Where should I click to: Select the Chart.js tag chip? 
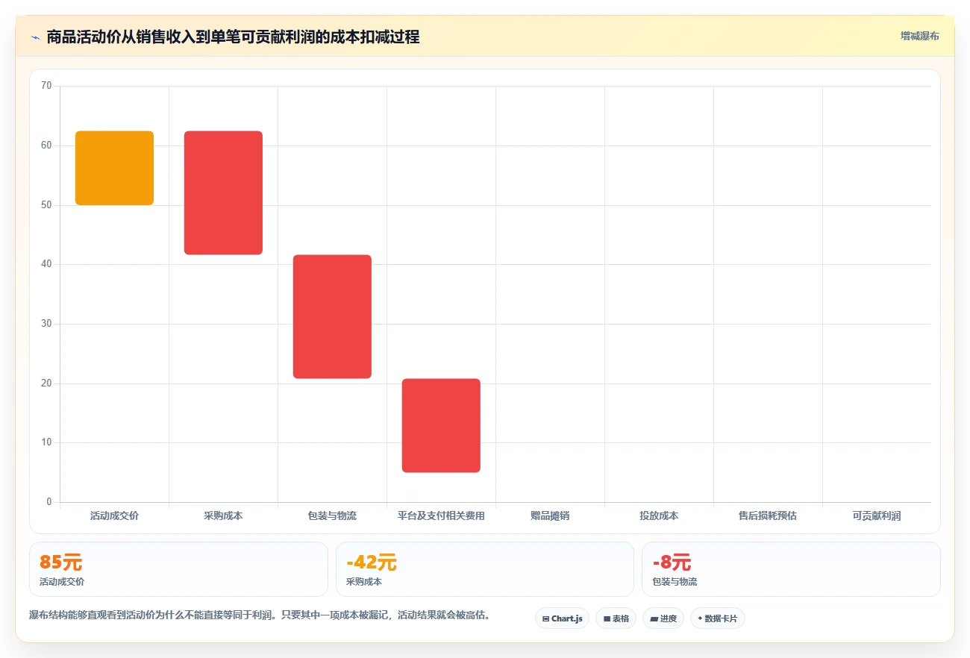point(562,618)
